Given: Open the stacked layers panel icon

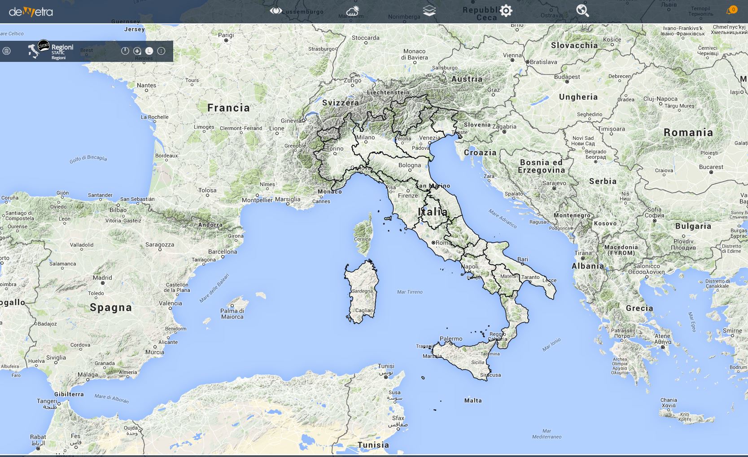Looking at the screenshot, I should (429, 11).
